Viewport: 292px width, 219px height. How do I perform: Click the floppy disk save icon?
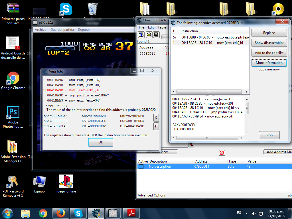point(156,35)
